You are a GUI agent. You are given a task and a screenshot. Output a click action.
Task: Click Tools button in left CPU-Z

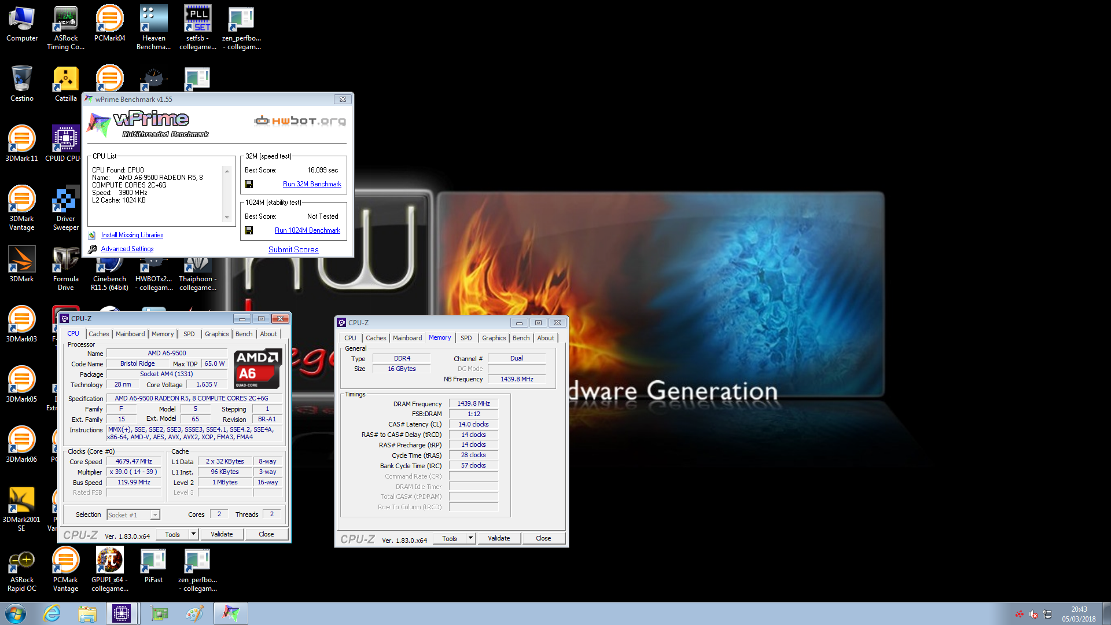click(x=172, y=534)
